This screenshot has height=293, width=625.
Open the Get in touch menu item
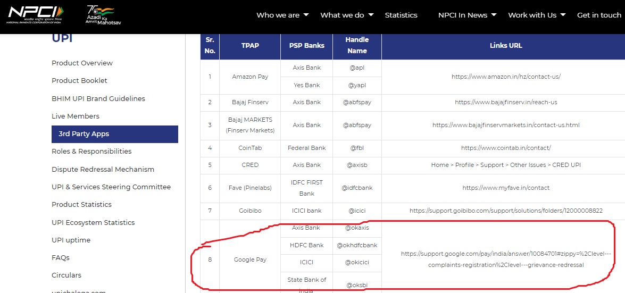599,15
